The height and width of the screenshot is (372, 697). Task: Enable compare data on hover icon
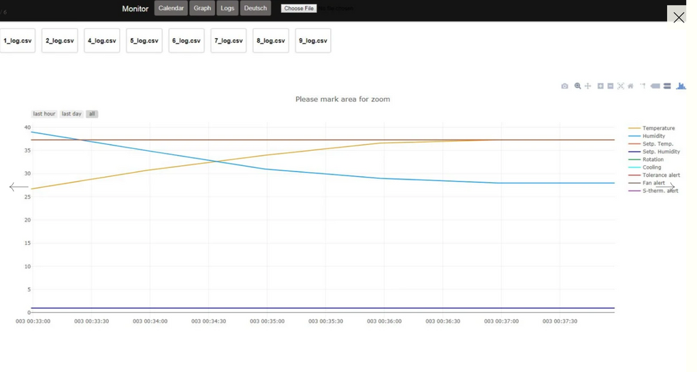pyautogui.click(x=667, y=86)
